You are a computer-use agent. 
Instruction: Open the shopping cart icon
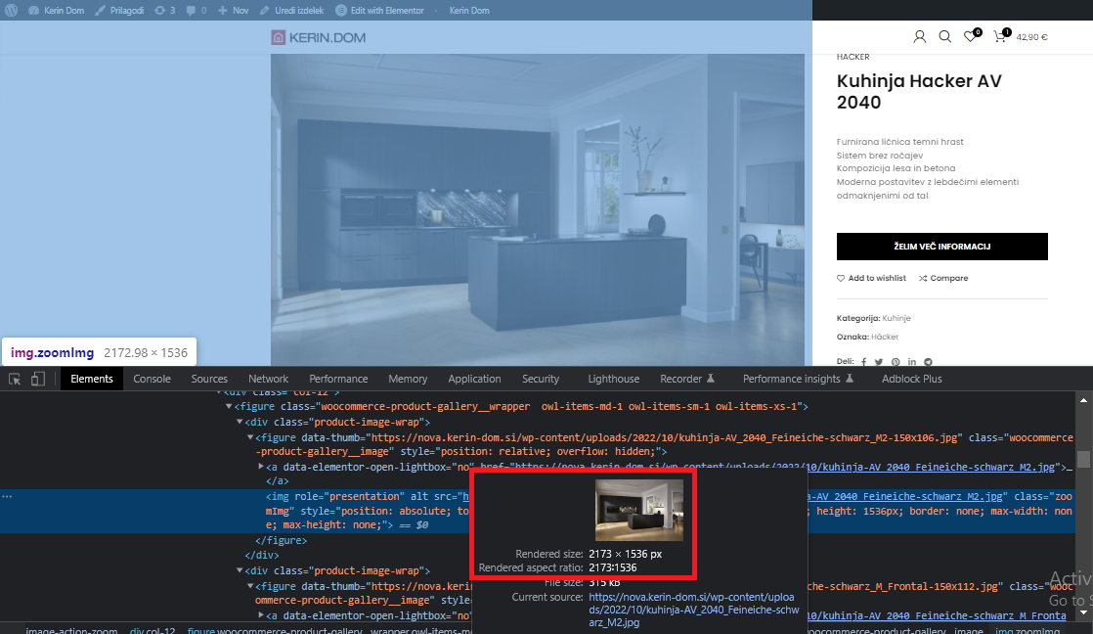pos(1002,36)
